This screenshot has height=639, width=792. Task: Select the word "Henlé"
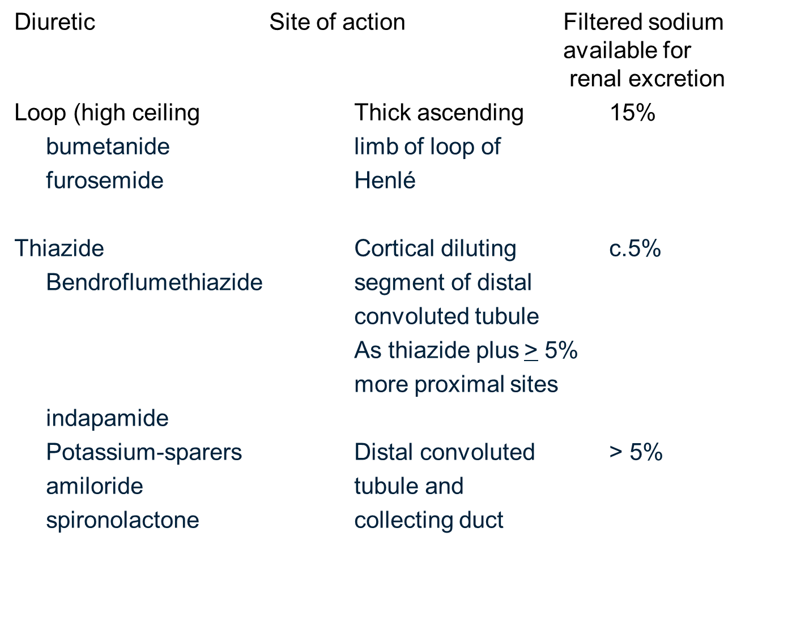click(385, 181)
